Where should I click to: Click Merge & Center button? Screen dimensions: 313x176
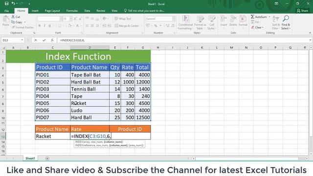pos(127,25)
